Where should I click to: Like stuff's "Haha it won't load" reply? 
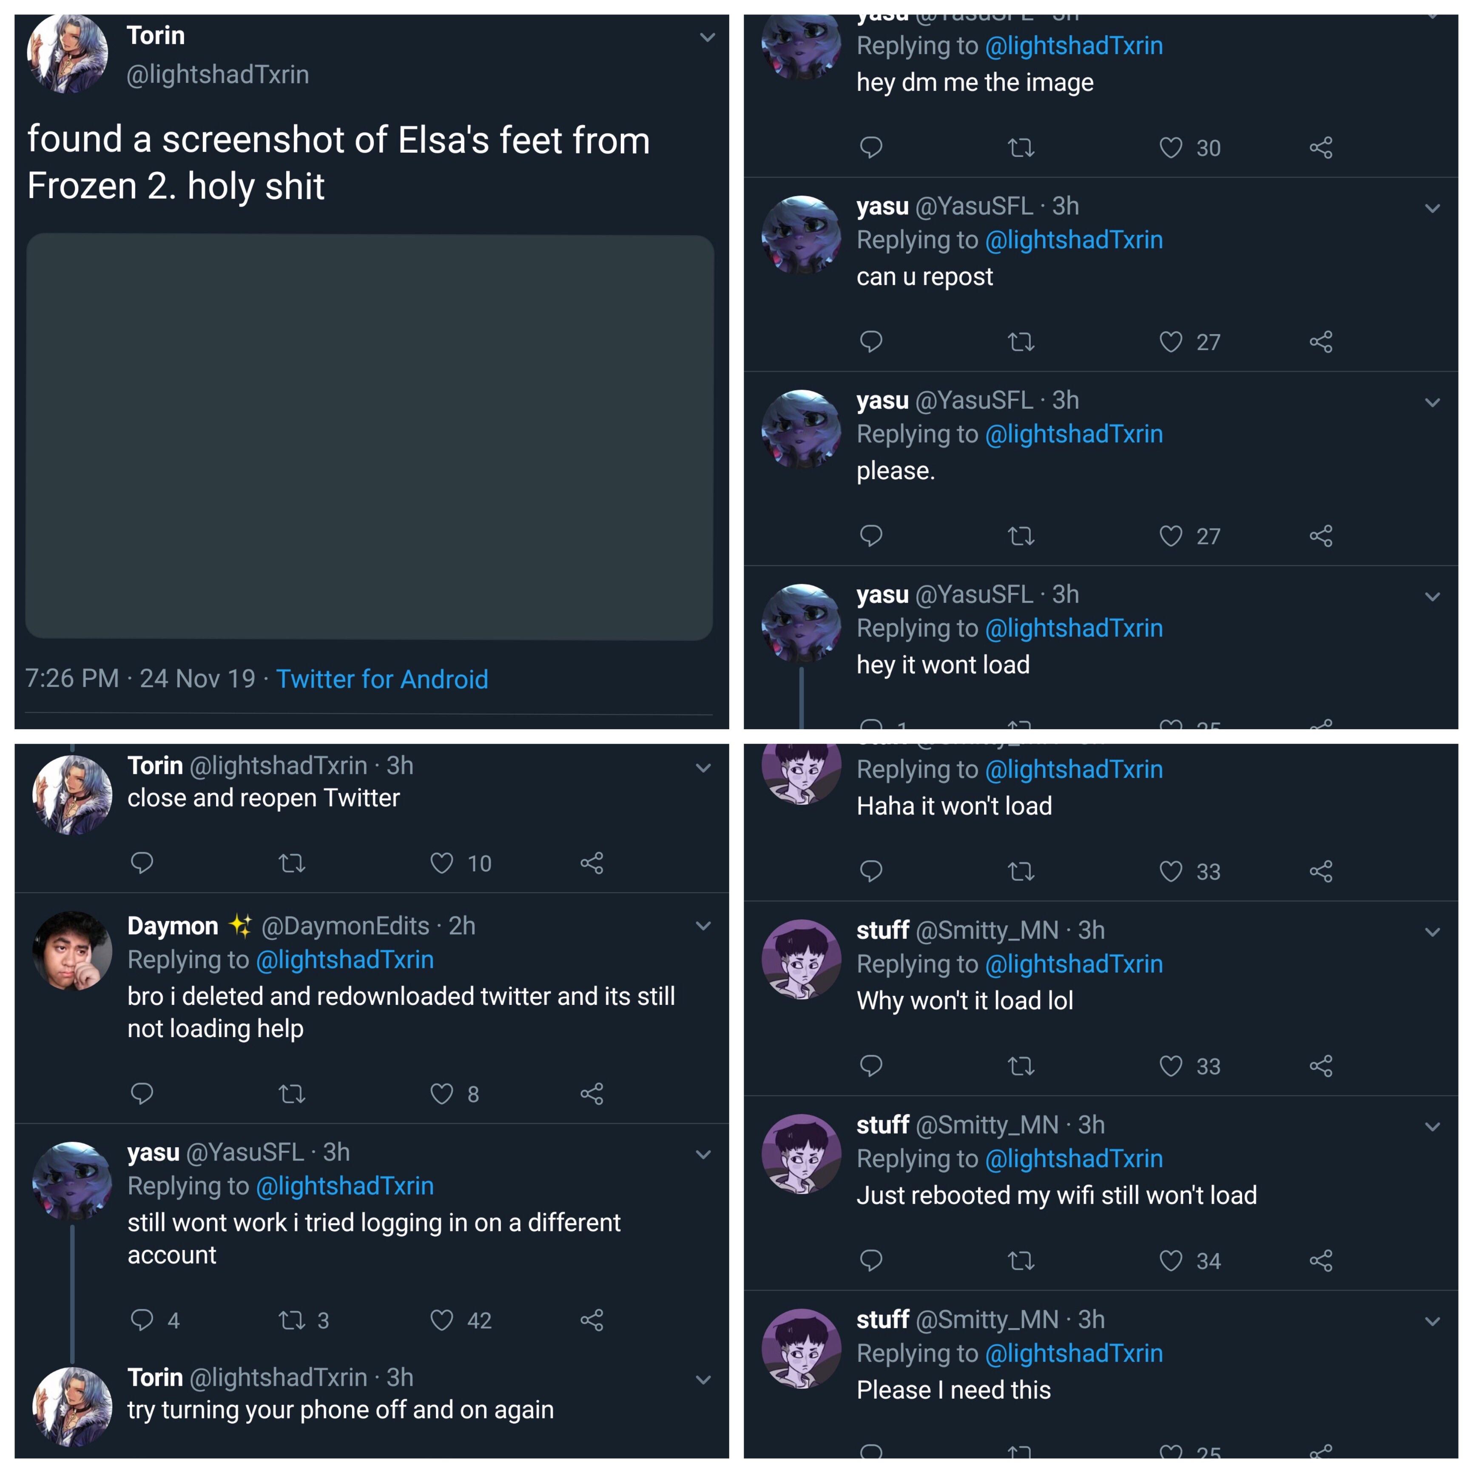1170,871
